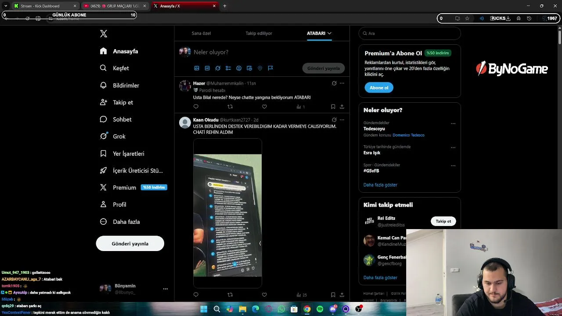Open Kaan Okudu post more options
Image resolution: width=562 pixels, height=316 pixels.
(x=342, y=120)
